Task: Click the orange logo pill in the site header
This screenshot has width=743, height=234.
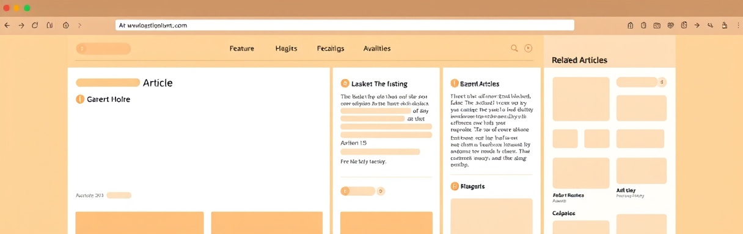Action: coord(103,49)
